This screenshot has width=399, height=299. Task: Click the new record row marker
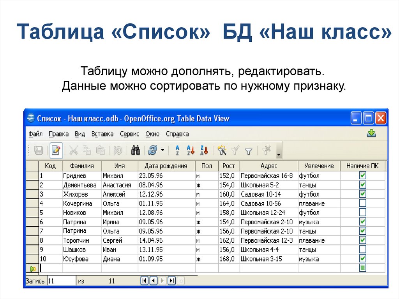32,269
